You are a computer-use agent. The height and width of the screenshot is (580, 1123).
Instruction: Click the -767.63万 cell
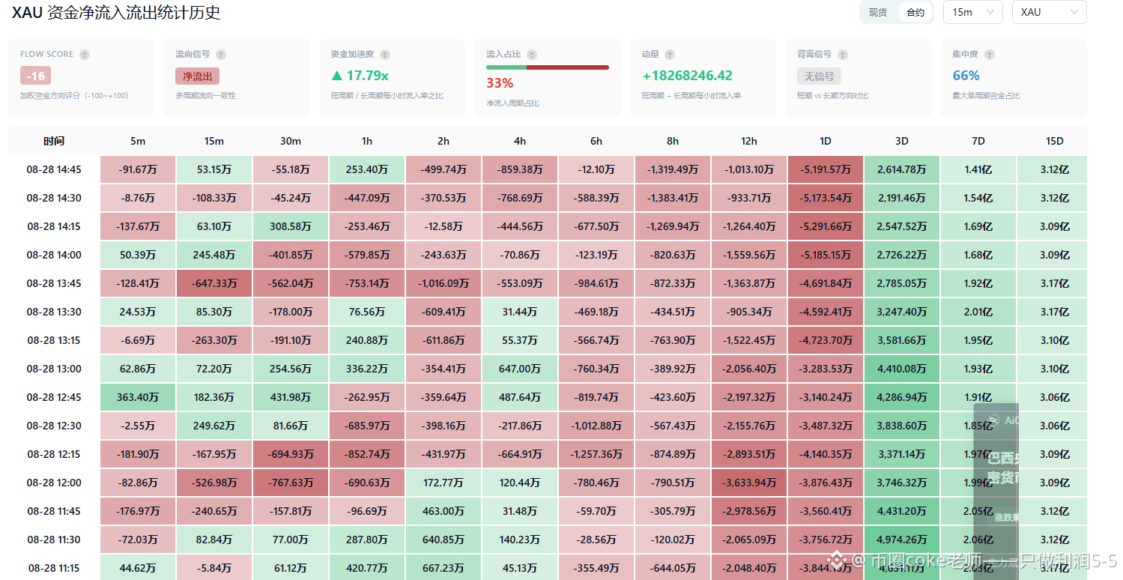(x=291, y=483)
